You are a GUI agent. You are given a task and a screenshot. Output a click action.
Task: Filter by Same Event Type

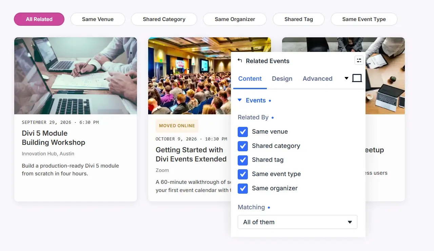pos(364,19)
